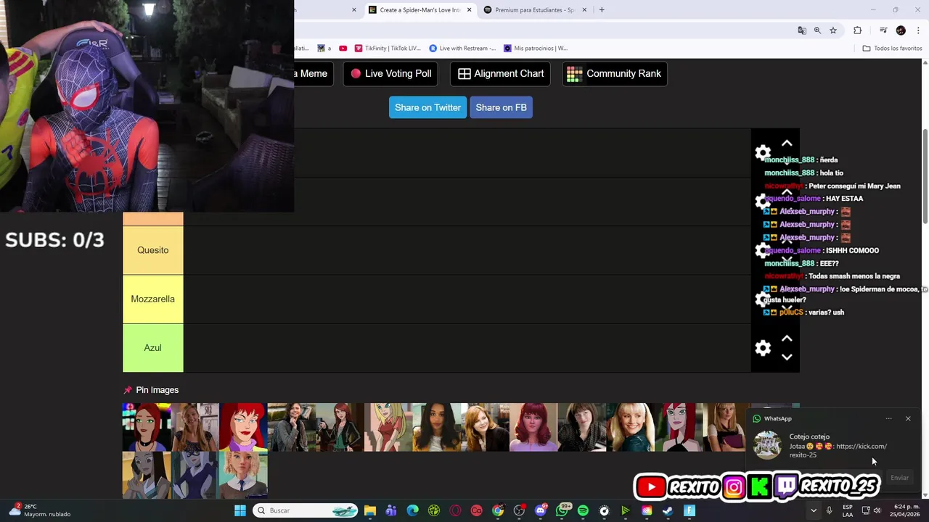This screenshot has height=522, width=929.
Task: Share the tier list on FB
Action: click(501, 107)
